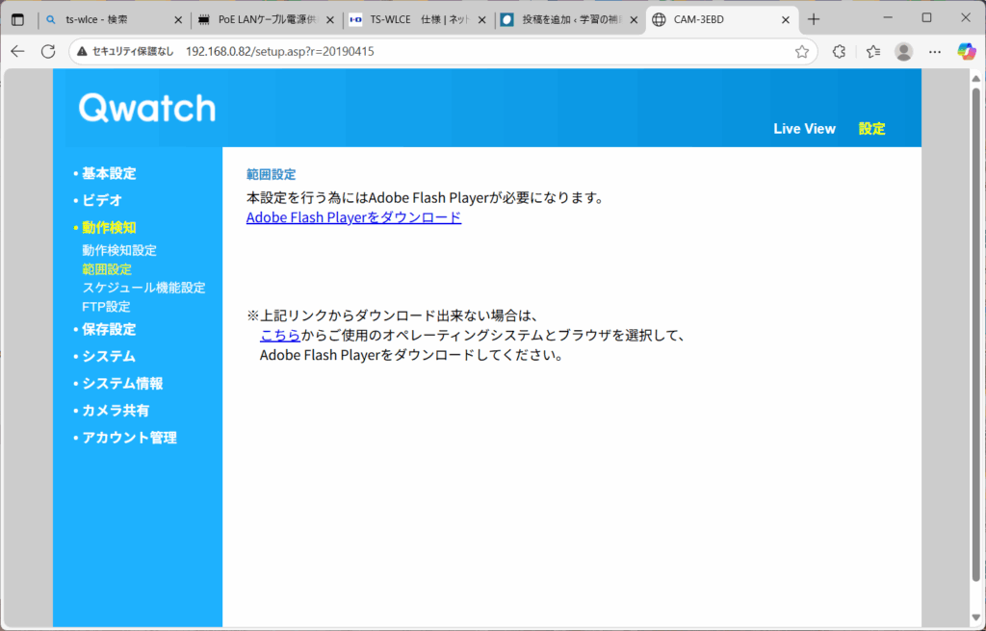Click the こちら link
The height and width of the screenshot is (631, 986).
(x=280, y=336)
